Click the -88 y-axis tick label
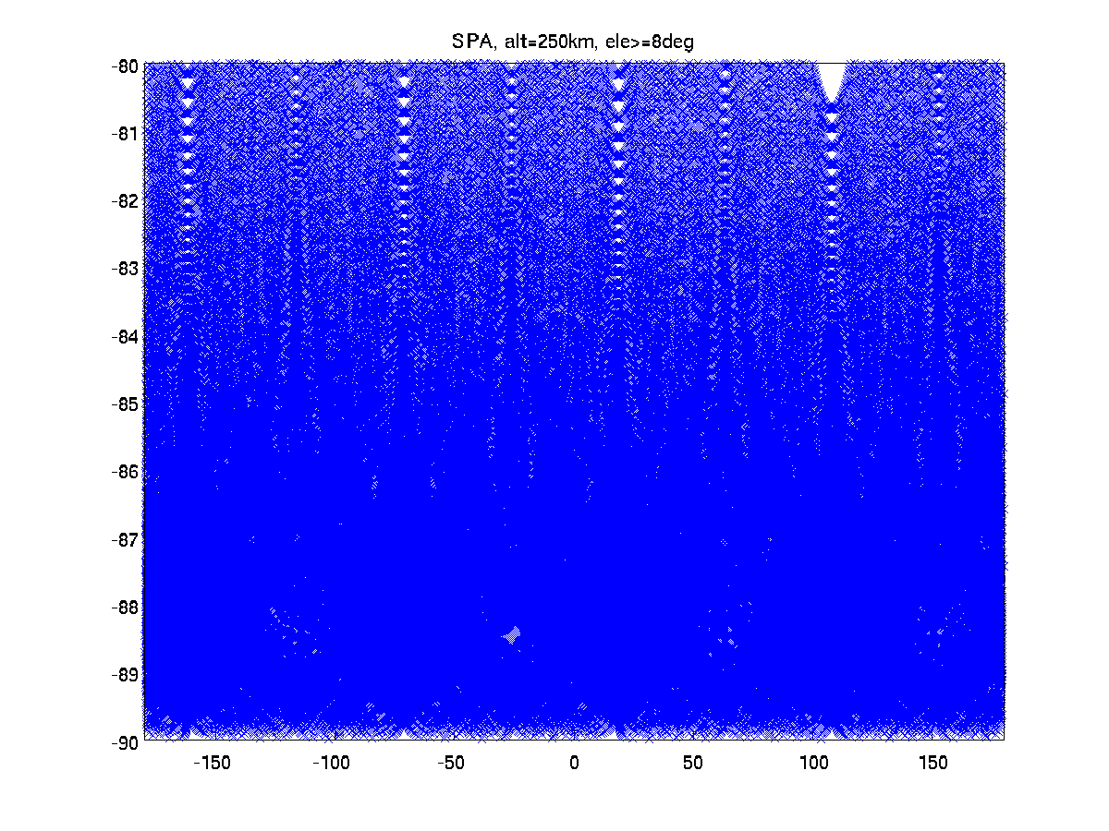This screenshot has width=1109, height=831. point(126,608)
